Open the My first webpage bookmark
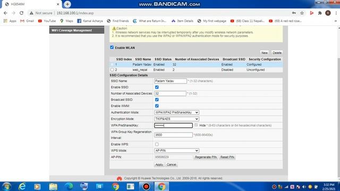The image size is (340, 191). pos(211,21)
